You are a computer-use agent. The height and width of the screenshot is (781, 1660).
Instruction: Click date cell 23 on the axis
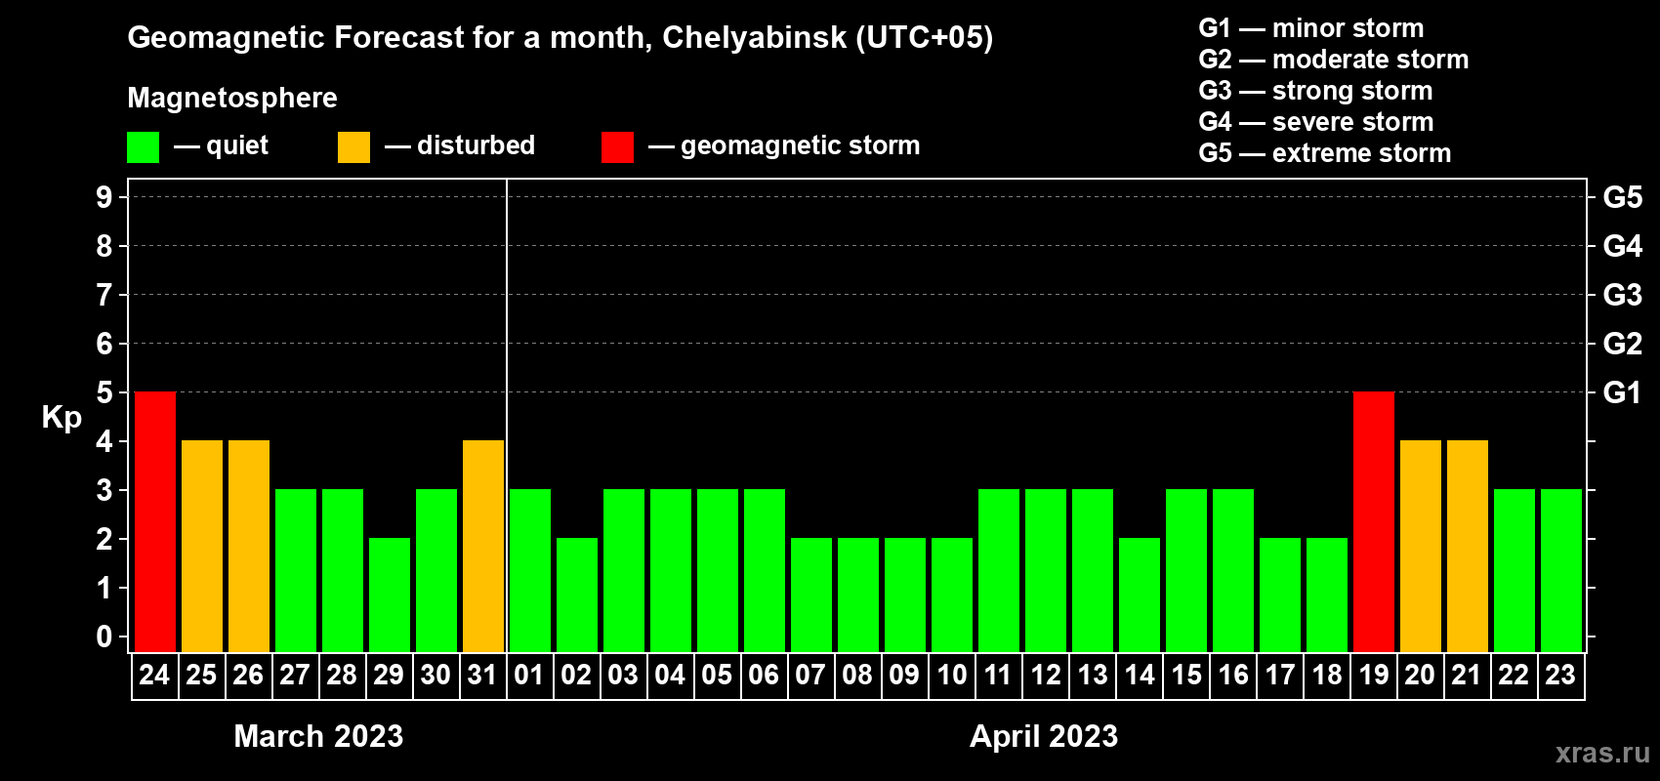[1561, 676]
